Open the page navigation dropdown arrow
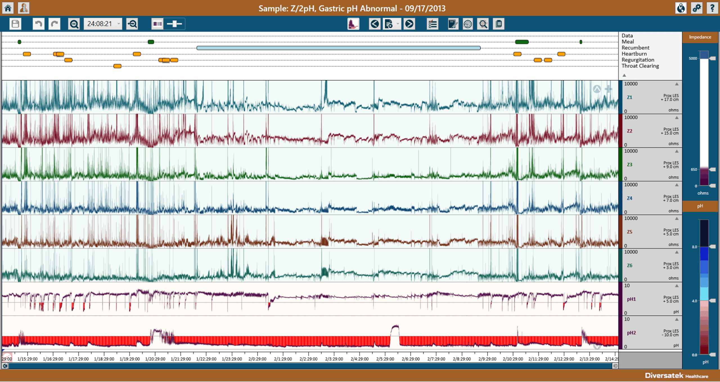This screenshot has width=720, height=382. pos(398,24)
